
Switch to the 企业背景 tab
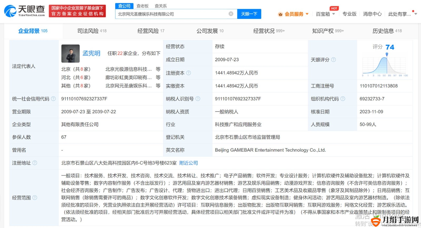33,31
